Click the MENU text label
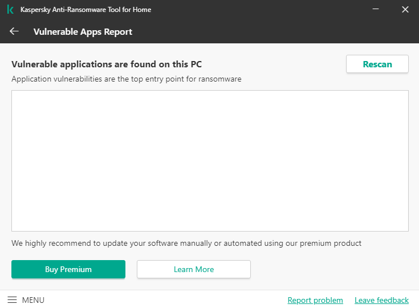The height and width of the screenshot is (308, 419). click(33, 300)
